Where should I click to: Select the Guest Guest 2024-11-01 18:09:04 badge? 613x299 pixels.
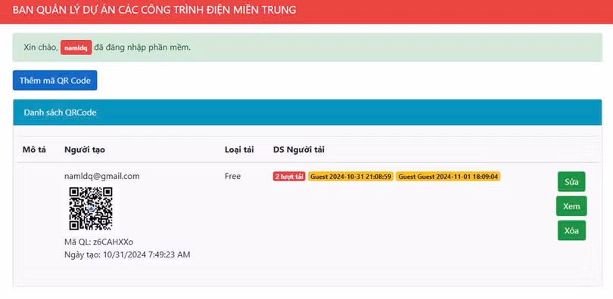(x=448, y=177)
